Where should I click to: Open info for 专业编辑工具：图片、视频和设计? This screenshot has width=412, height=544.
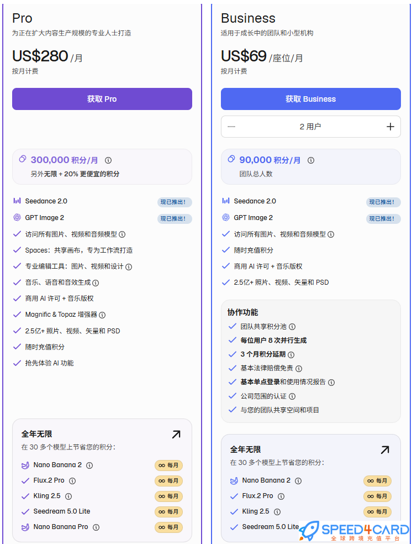click(x=129, y=267)
